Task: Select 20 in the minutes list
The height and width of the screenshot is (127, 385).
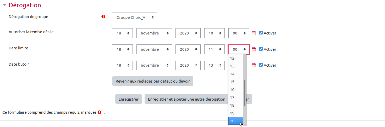Action: [235, 121]
